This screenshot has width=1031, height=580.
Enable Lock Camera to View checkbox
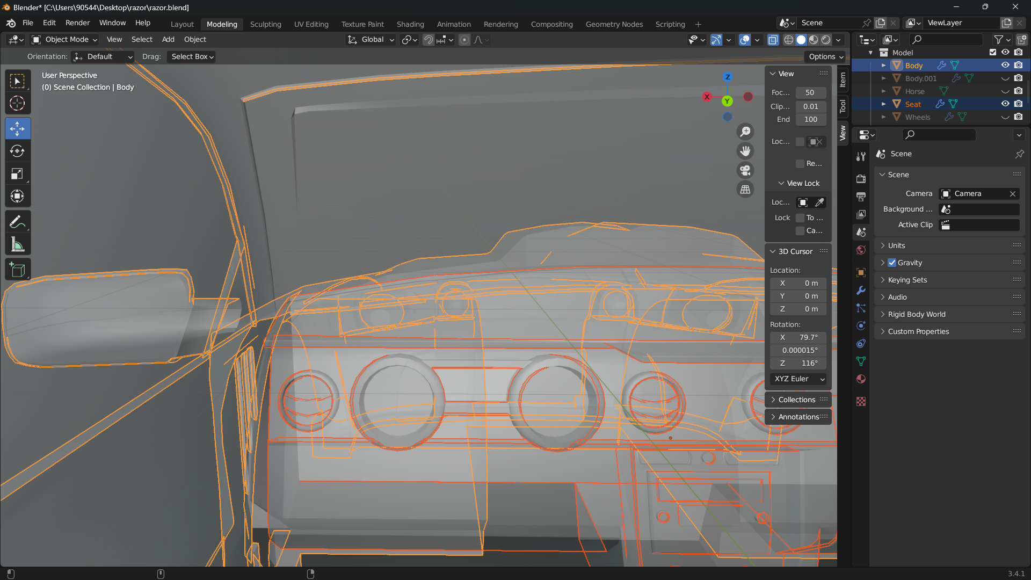tap(800, 230)
